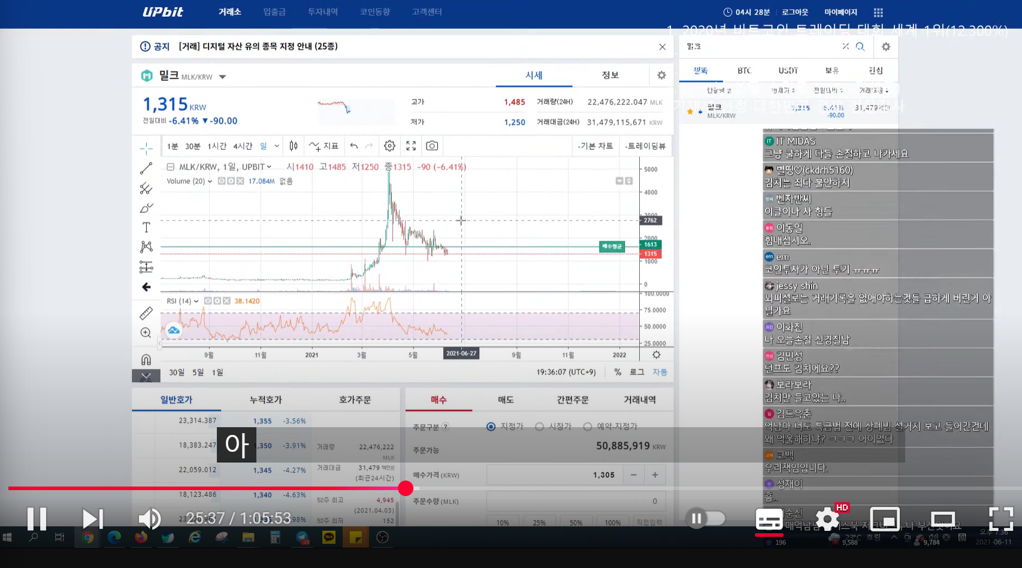
Task: Expand the Volume (20) indicator dropdown
Action: (x=210, y=181)
